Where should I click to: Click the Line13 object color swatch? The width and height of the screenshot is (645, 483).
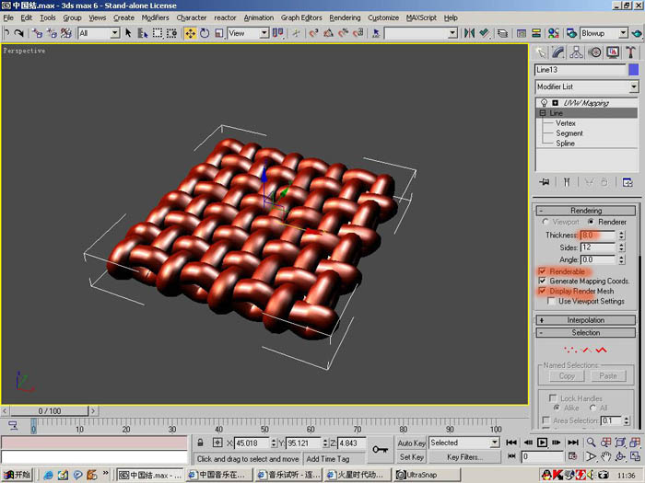(x=634, y=70)
